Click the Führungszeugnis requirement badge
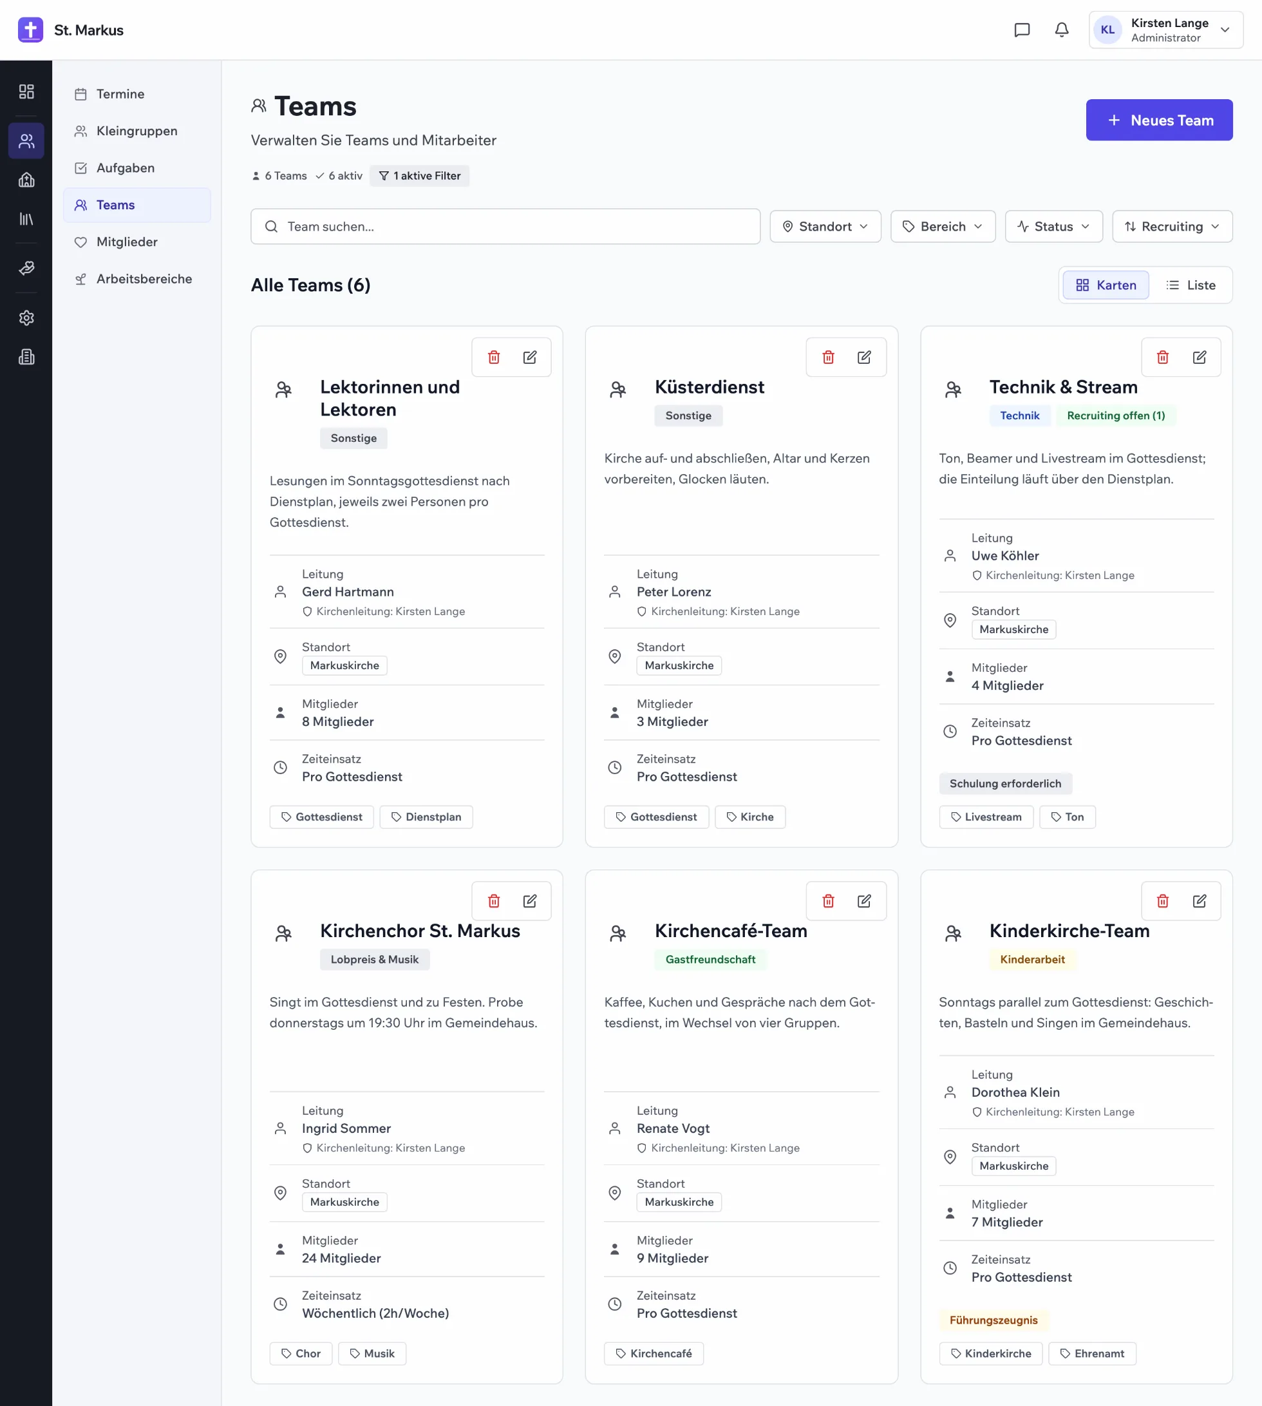The image size is (1262, 1406). pos(993,1320)
